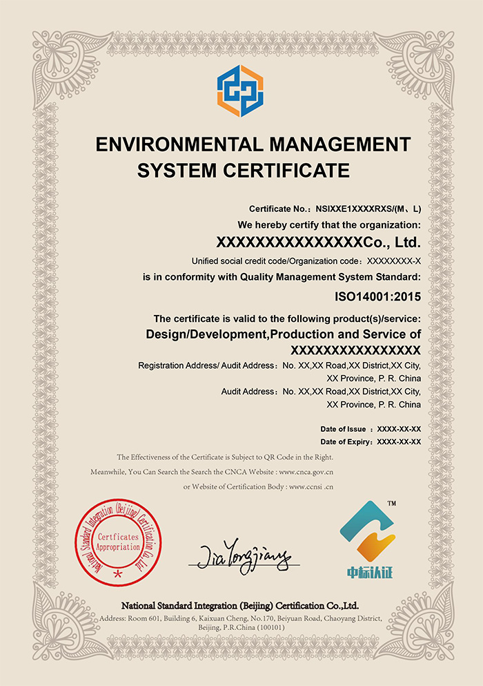Click the red circular certification seal
483x686 pixels.
pos(118,542)
